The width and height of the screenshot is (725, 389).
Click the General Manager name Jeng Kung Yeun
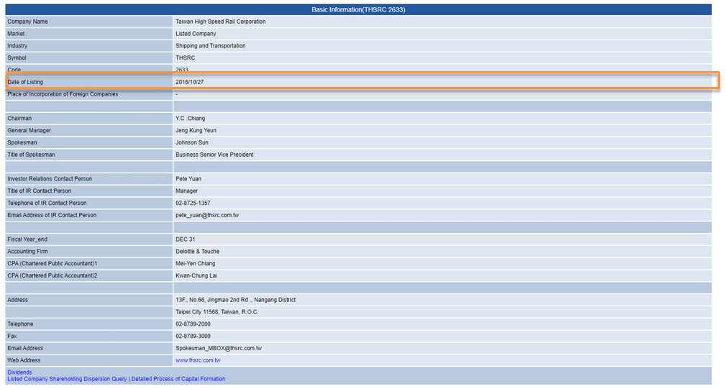point(196,131)
